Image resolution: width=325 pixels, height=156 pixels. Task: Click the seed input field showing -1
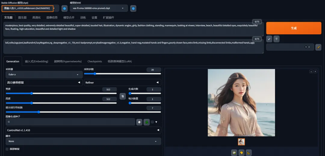click(x=70, y=122)
